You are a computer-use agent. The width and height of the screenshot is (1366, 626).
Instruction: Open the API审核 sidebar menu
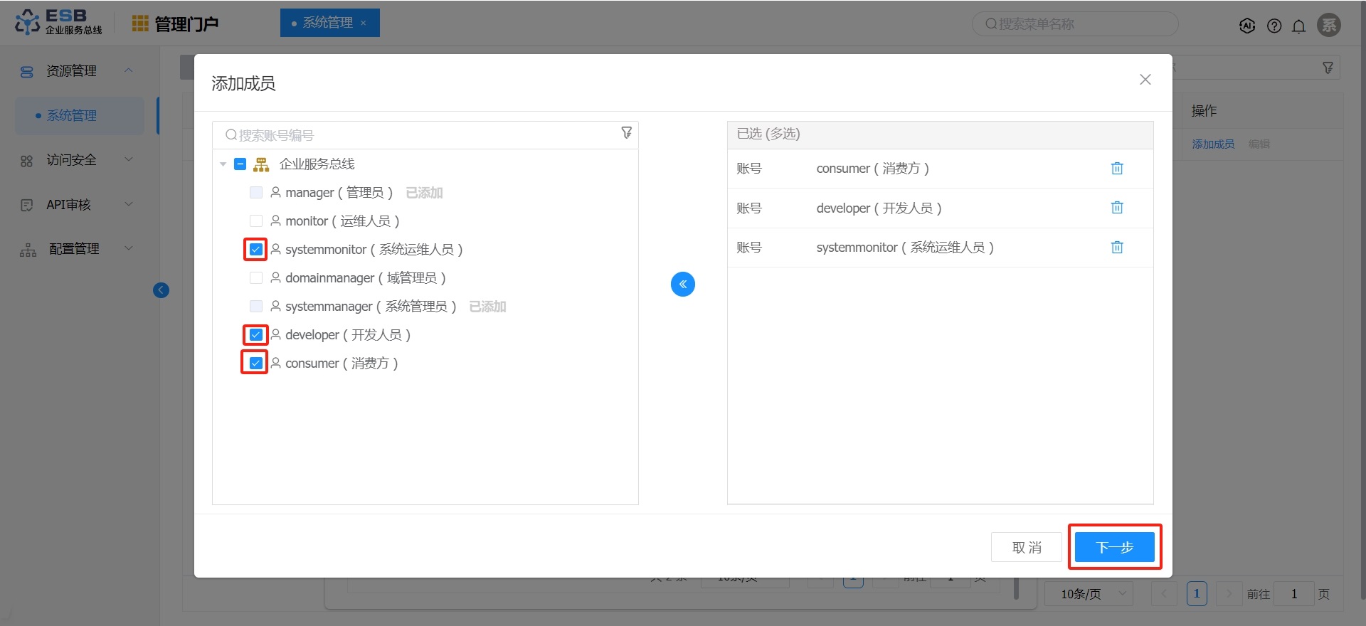click(78, 205)
